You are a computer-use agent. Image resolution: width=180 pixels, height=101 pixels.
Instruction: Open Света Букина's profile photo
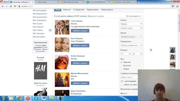tap(62, 27)
